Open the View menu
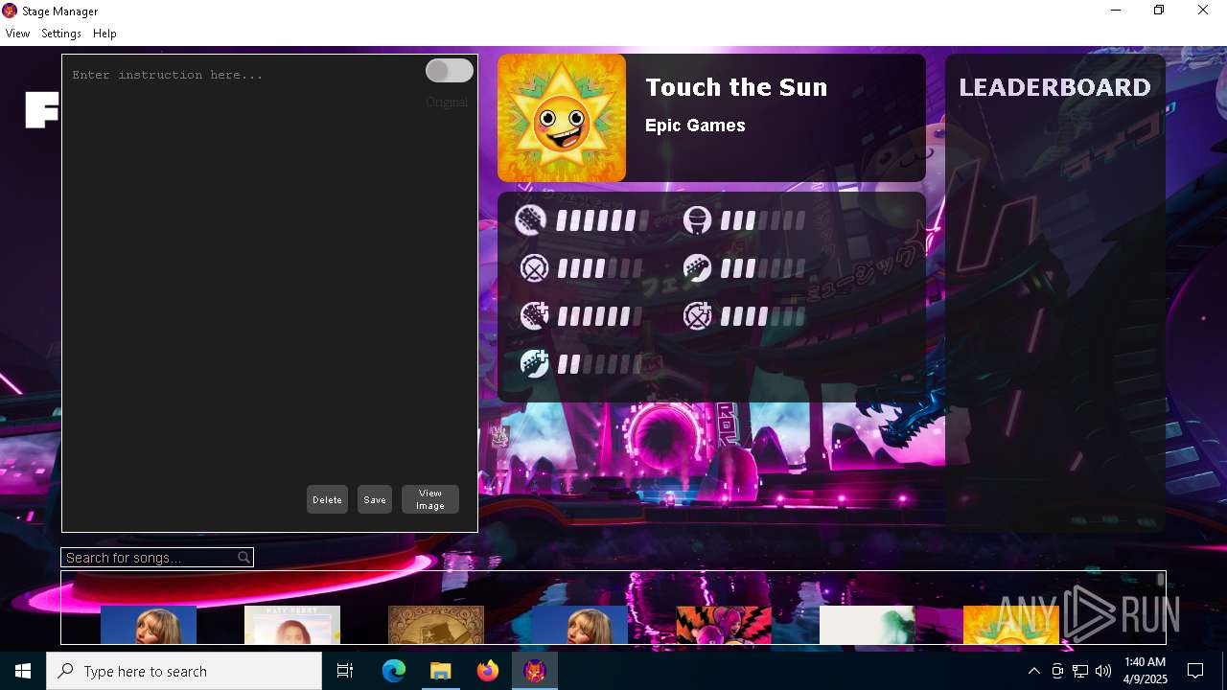 click(x=17, y=34)
